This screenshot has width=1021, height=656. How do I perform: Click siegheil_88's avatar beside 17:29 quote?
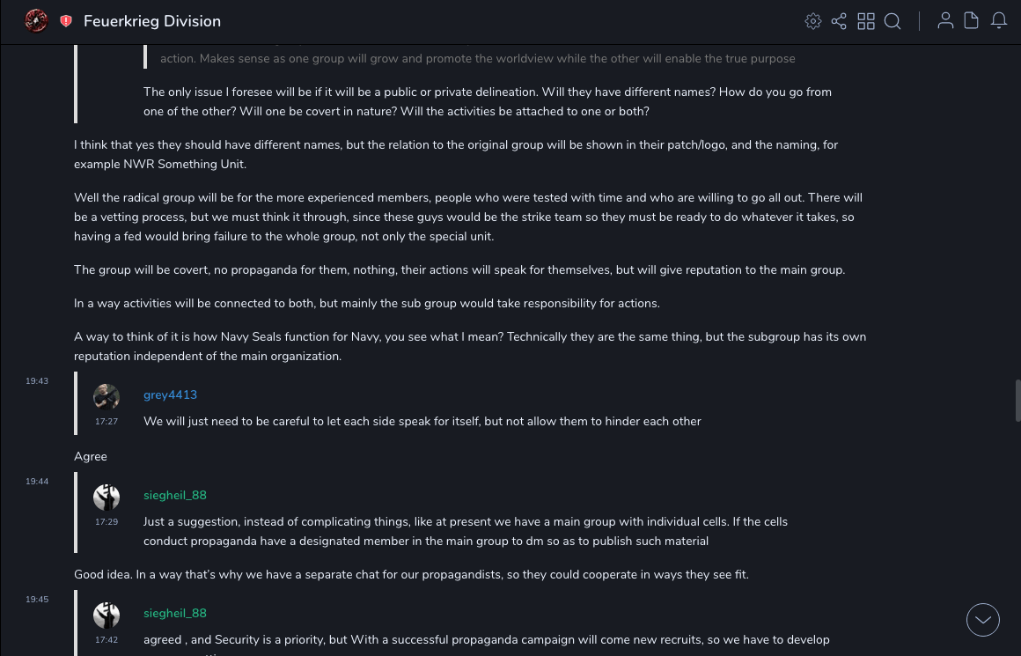point(107,498)
